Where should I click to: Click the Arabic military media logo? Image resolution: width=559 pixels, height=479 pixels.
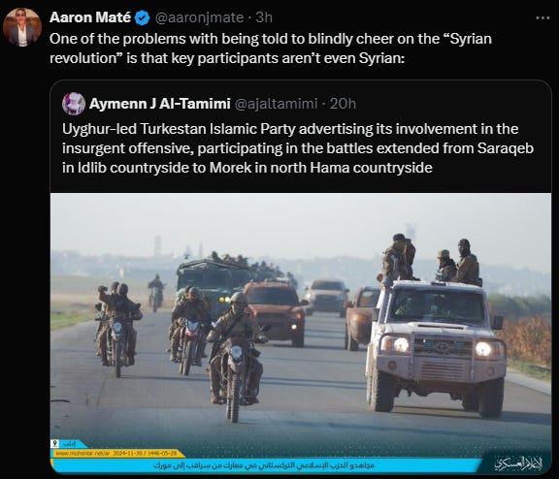(518, 463)
